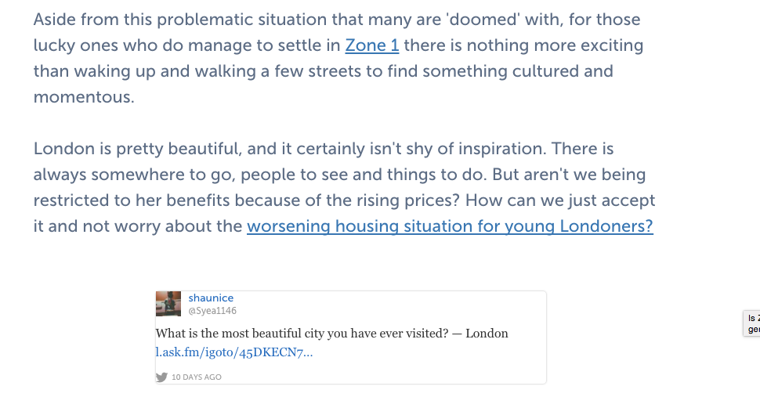This screenshot has height=397, width=760.
Task: Click the @Syea1146 Twitter handle
Action: click(212, 311)
